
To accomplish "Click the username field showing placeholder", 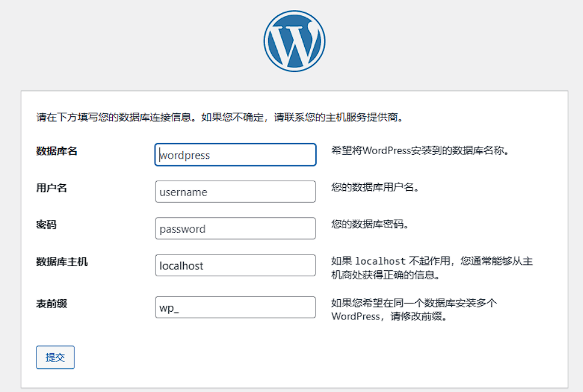I will coord(235,191).
